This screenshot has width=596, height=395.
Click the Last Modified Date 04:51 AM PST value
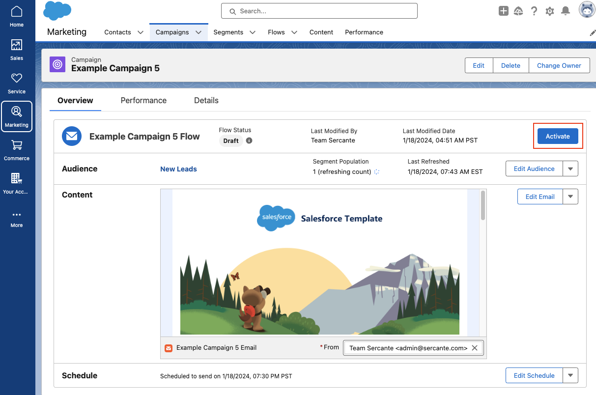(x=440, y=140)
